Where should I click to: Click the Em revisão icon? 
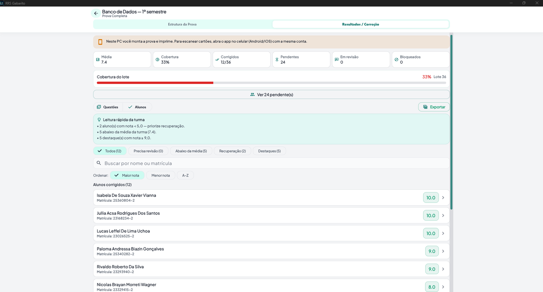tap(337, 60)
